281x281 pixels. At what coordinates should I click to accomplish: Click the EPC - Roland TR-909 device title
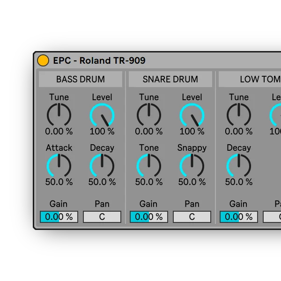pos(99,60)
